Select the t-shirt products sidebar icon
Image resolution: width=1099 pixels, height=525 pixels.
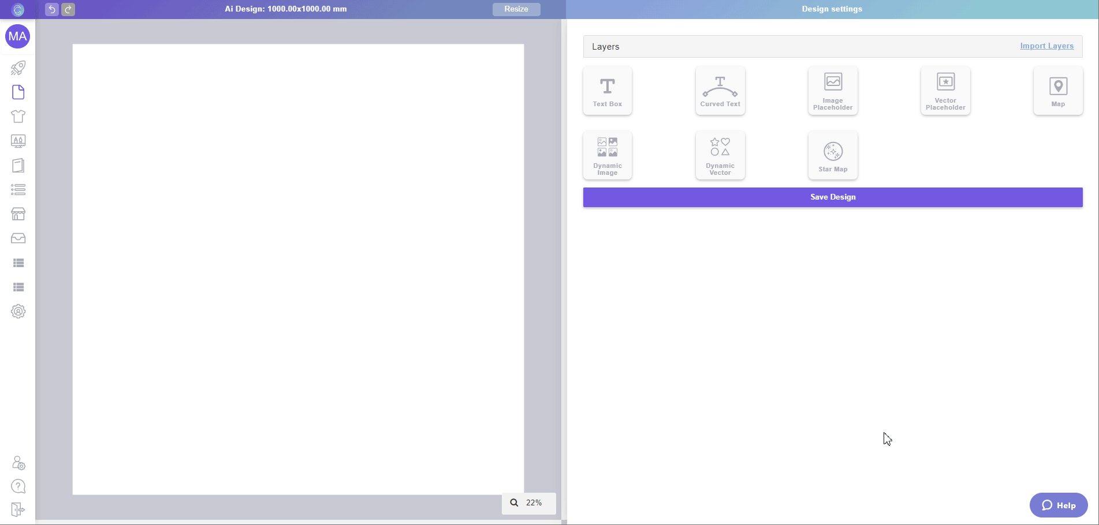pyautogui.click(x=18, y=117)
